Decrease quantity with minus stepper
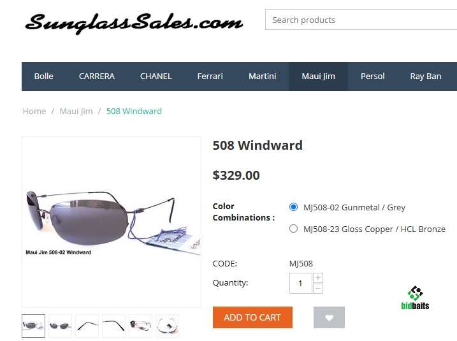 pyautogui.click(x=318, y=289)
